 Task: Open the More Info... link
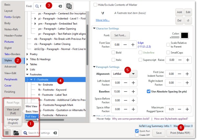point(102,20)
